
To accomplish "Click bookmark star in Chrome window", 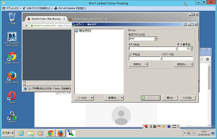I will [202, 59].
